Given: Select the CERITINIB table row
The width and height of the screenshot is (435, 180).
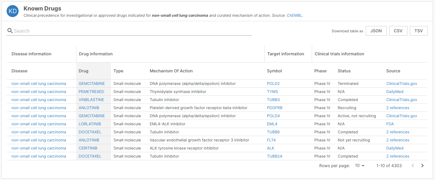Looking at the screenshot, I should coord(195,148).
